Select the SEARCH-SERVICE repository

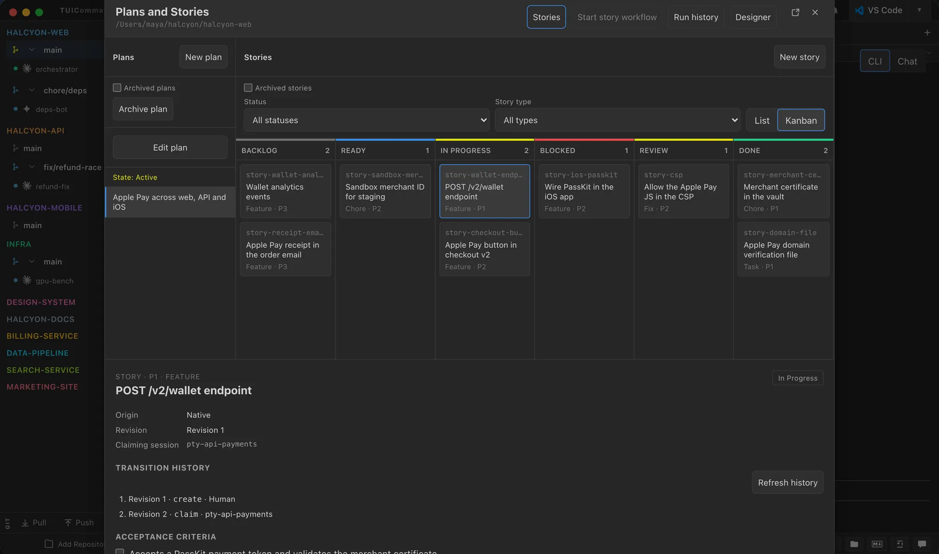point(43,370)
